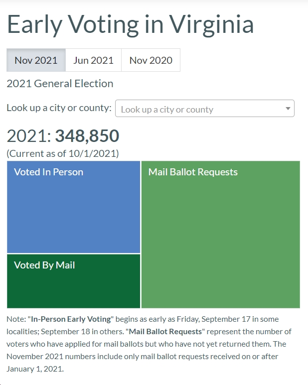Click the 'Early Voting in Virginia' heading

tap(131, 24)
